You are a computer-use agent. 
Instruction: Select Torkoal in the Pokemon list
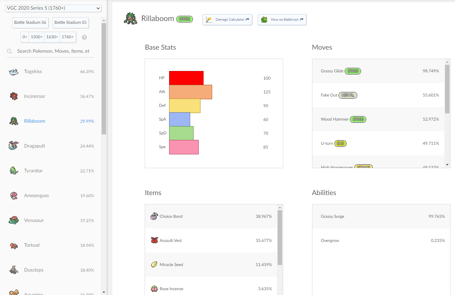pyautogui.click(x=51, y=245)
